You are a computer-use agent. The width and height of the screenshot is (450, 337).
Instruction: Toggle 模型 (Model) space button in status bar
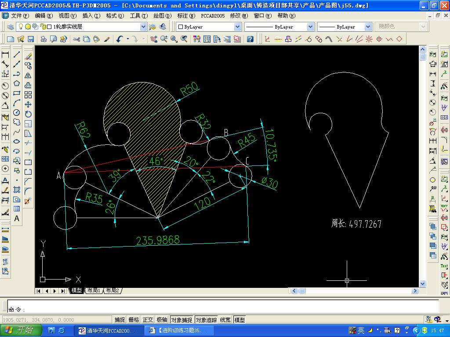[x=240, y=320]
